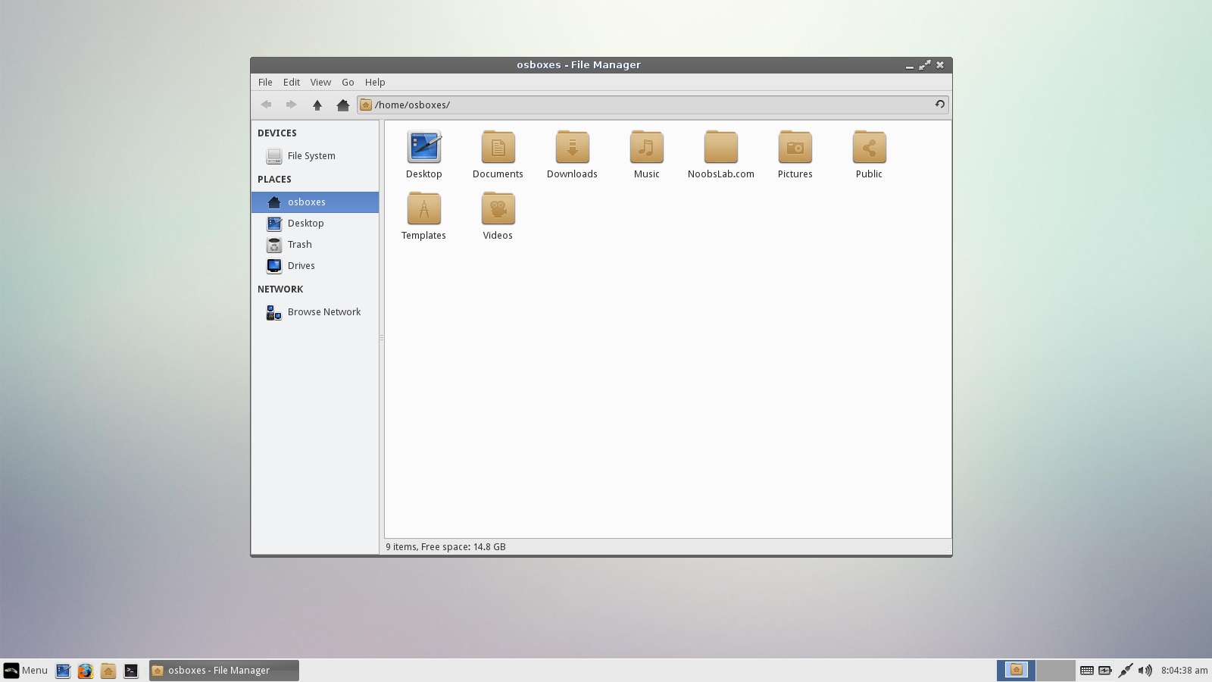Select the NoobsLab.com folder
Screen dimensions: 1212x682
720,148
